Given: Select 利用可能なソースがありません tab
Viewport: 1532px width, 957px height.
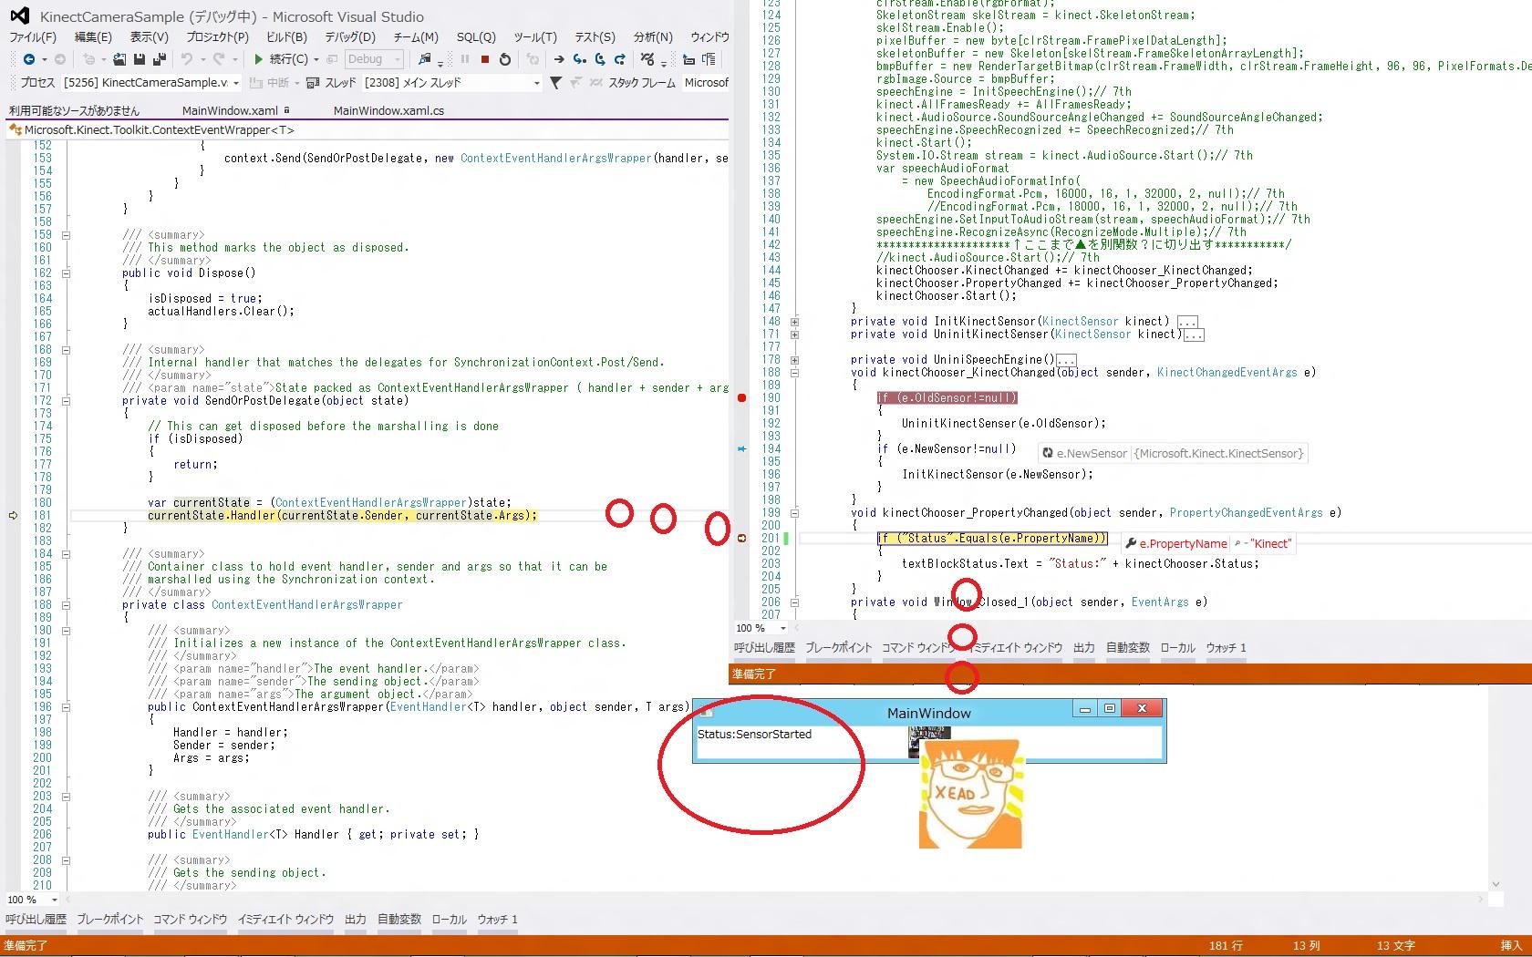Looking at the screenshot, I should click(x=75, y=110).
